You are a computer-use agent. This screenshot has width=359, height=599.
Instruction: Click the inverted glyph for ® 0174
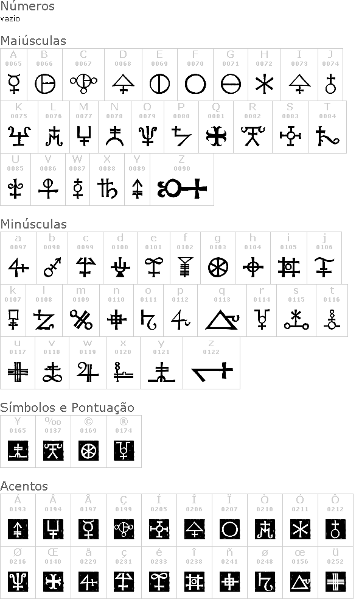click(x=124, y=450)
